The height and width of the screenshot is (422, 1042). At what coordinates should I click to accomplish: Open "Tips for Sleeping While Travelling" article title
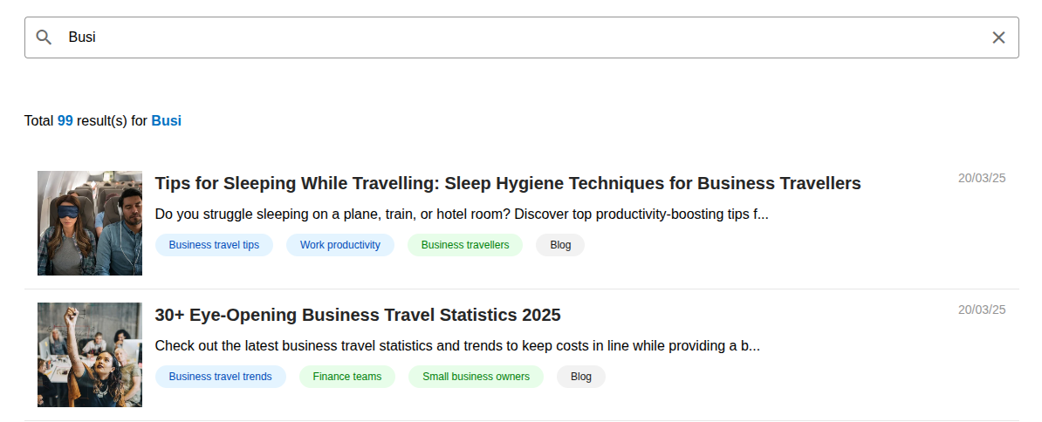pos(507,183)
